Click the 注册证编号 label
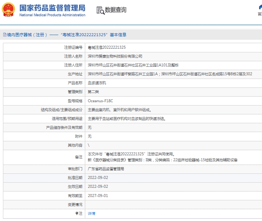 tap(73, 48)
